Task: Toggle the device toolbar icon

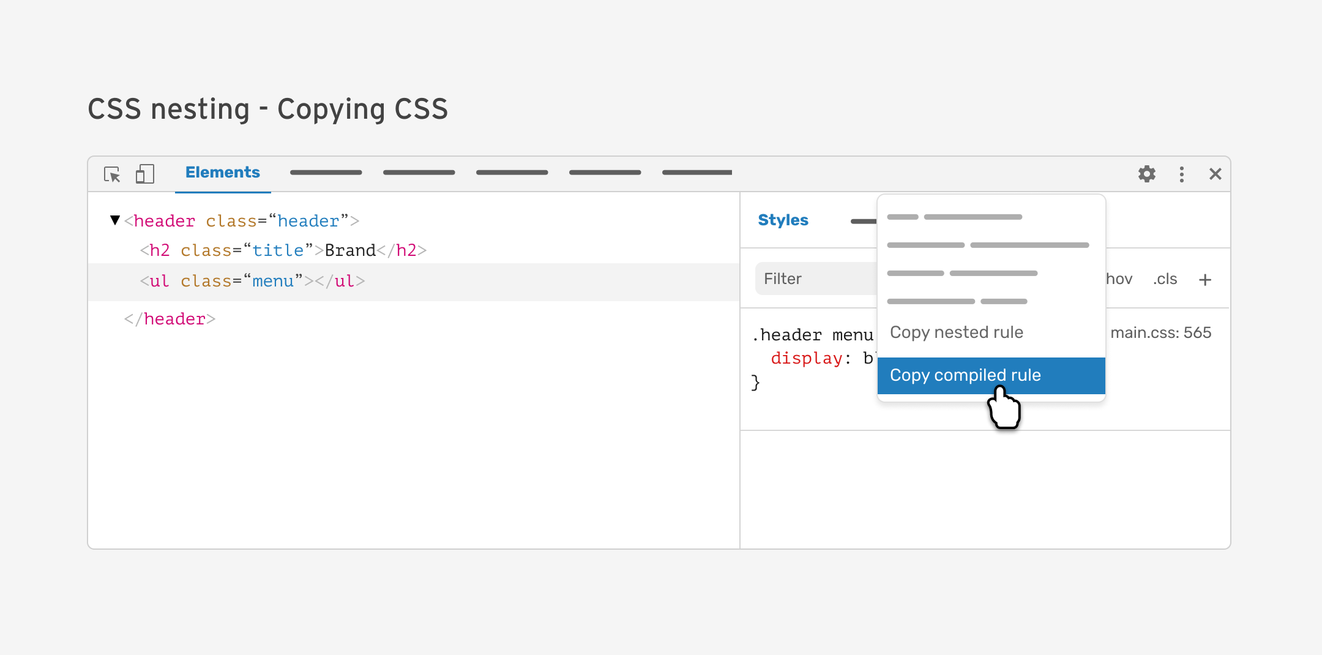Action: (x=145, y=174)
